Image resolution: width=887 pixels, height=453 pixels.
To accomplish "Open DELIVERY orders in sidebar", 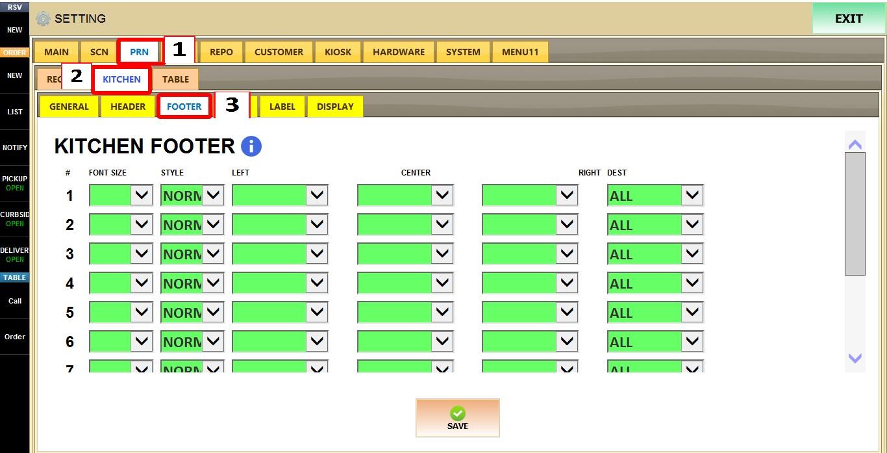I will tap(14, 255).
